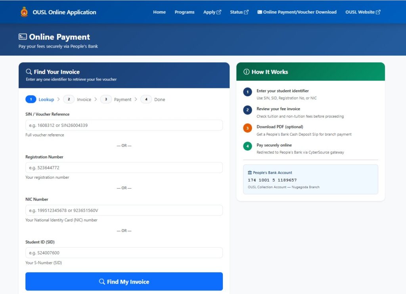Click numbered circle 2 beside Review your fee invoice
Image resolution: width=406 pixels, height=294 pixels.
(247, 110)
